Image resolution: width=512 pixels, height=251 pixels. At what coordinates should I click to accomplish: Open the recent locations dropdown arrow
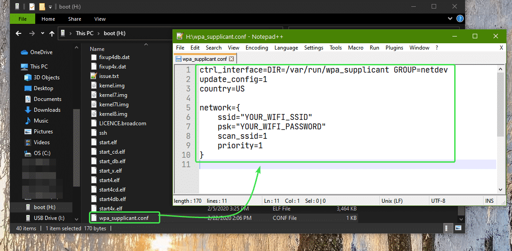pyautogui.click(x=42, y=33)
